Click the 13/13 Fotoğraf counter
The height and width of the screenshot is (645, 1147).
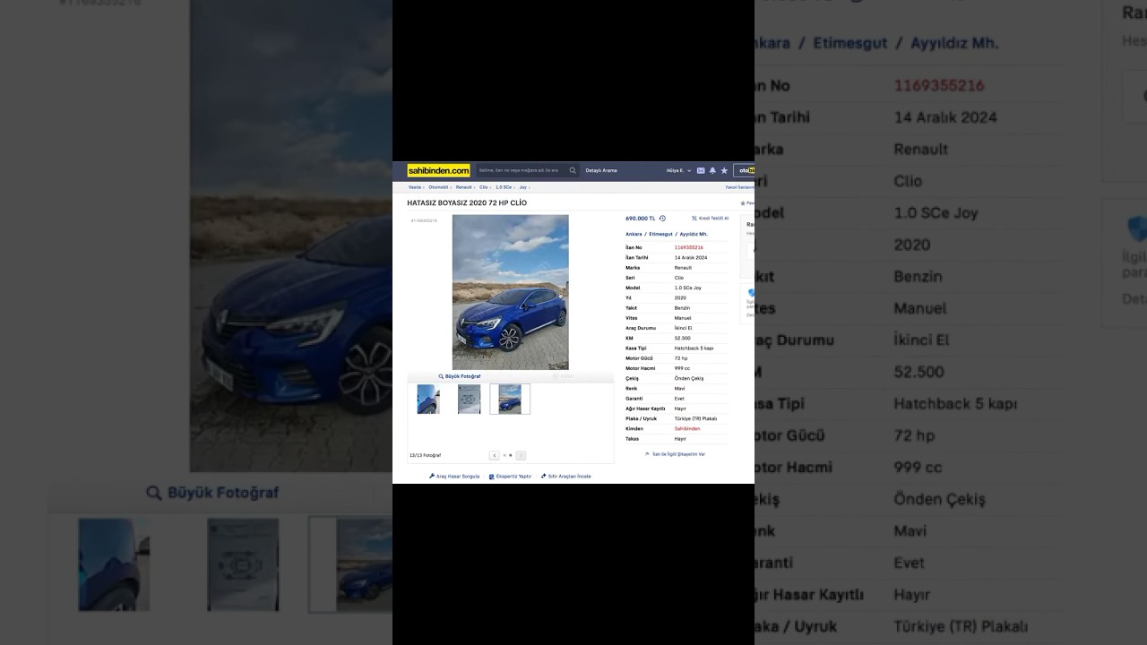point(426,455)
